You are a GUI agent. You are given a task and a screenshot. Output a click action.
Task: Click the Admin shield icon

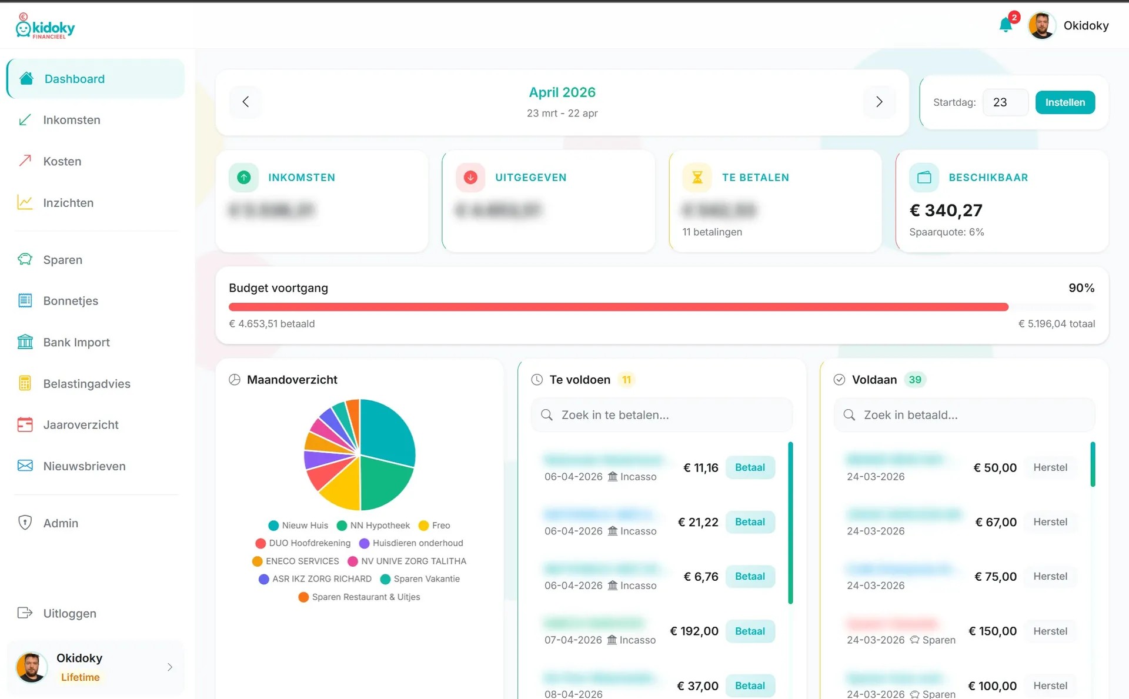coord(25,523)
